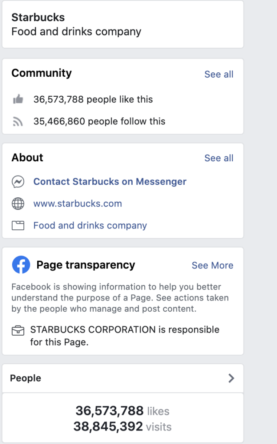Open Contact Starbucks on Messenger link

(x=110, y=182)
